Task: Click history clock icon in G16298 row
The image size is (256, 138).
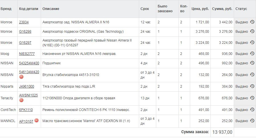Action: pyautogui.click(x=252, y=31)
